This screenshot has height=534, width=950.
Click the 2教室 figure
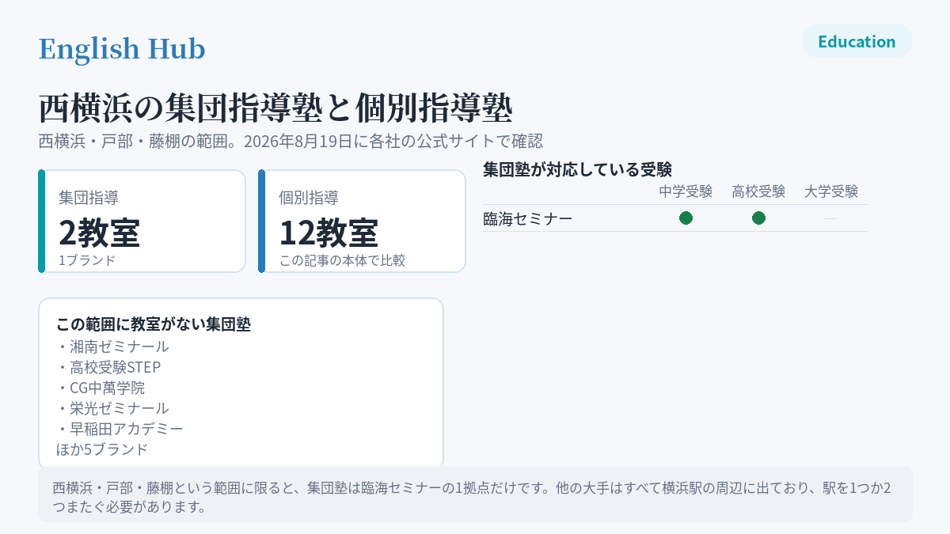pyautogui.click(x=100, y=233)
